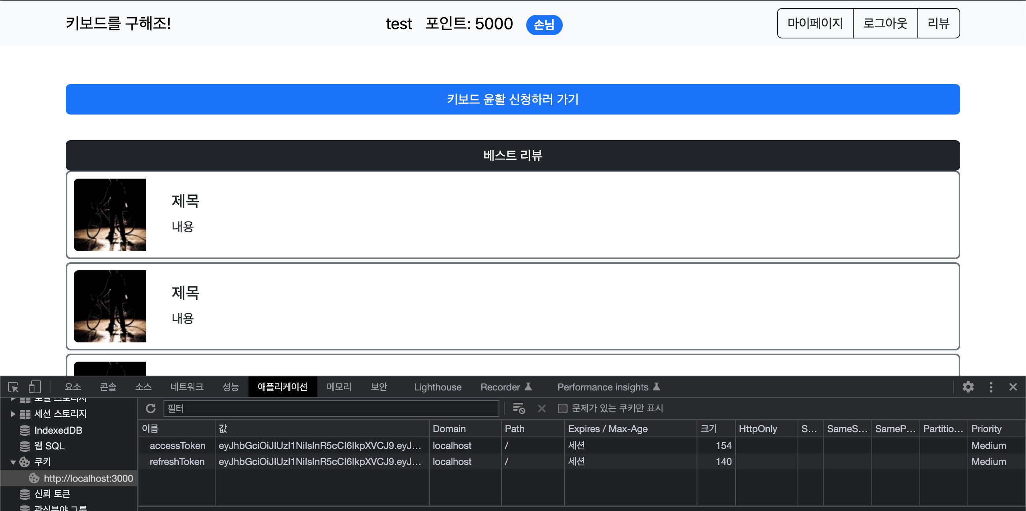
Task: Click the 로그아웃 button
Action: [x=885, y=23]
